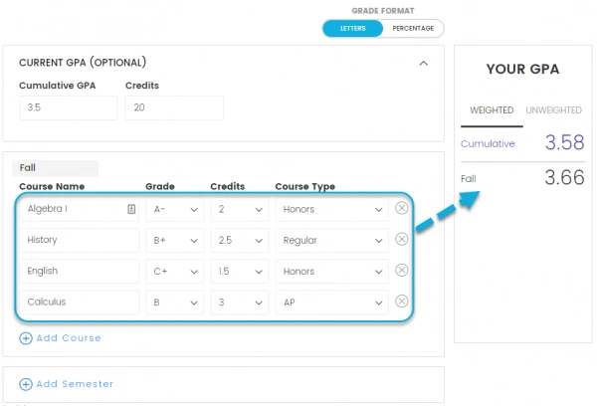Click the plus icon beside Add Semester

26,384
